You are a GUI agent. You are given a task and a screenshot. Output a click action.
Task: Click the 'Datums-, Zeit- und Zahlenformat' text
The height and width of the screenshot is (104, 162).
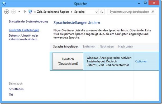pyautogui.click(x=108, y=65)
